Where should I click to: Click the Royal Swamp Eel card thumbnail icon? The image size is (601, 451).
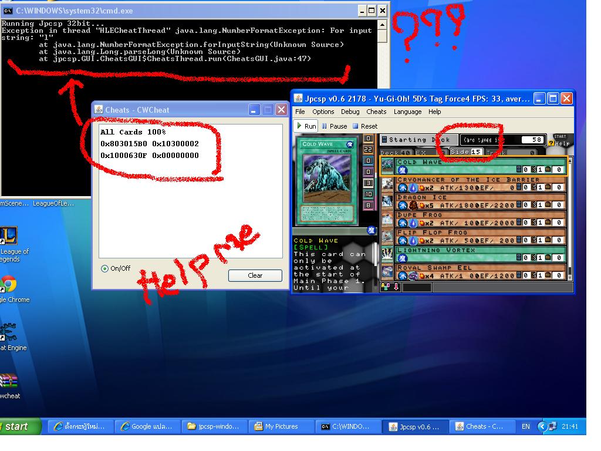pyautogui.click(x=387, y=272)
